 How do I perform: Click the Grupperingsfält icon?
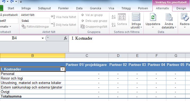[82, 26]
